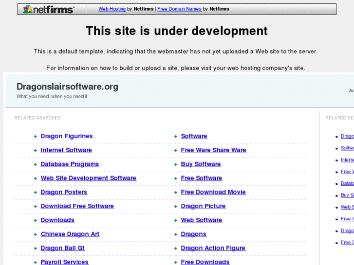Click the 'What you need, when you need it' tagline

point(52,96)
